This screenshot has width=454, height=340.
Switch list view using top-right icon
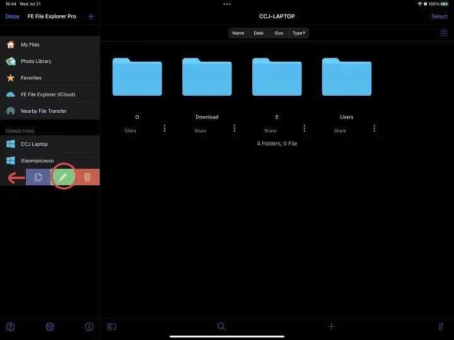tap(443, 33)
